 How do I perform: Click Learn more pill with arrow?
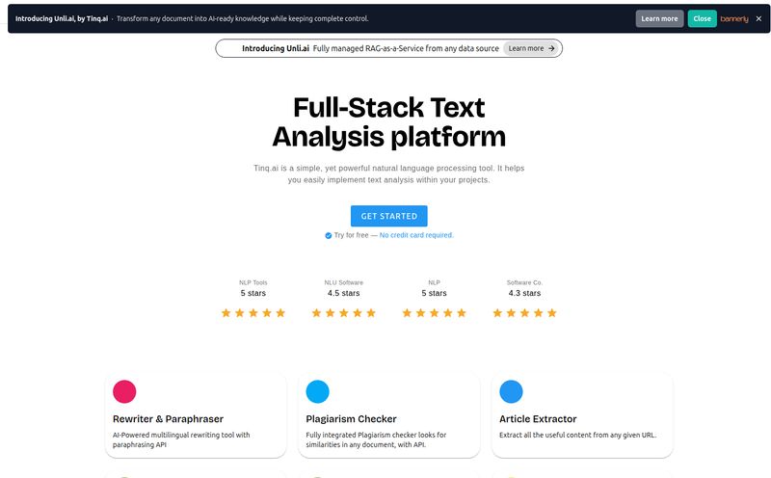[x=531, y=48]
